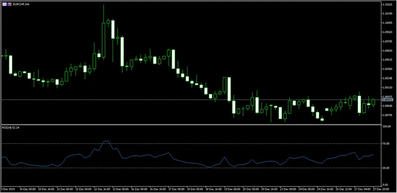
Task: Click the tallest green candle on 12 Dec
Action: tap(103, 32)
